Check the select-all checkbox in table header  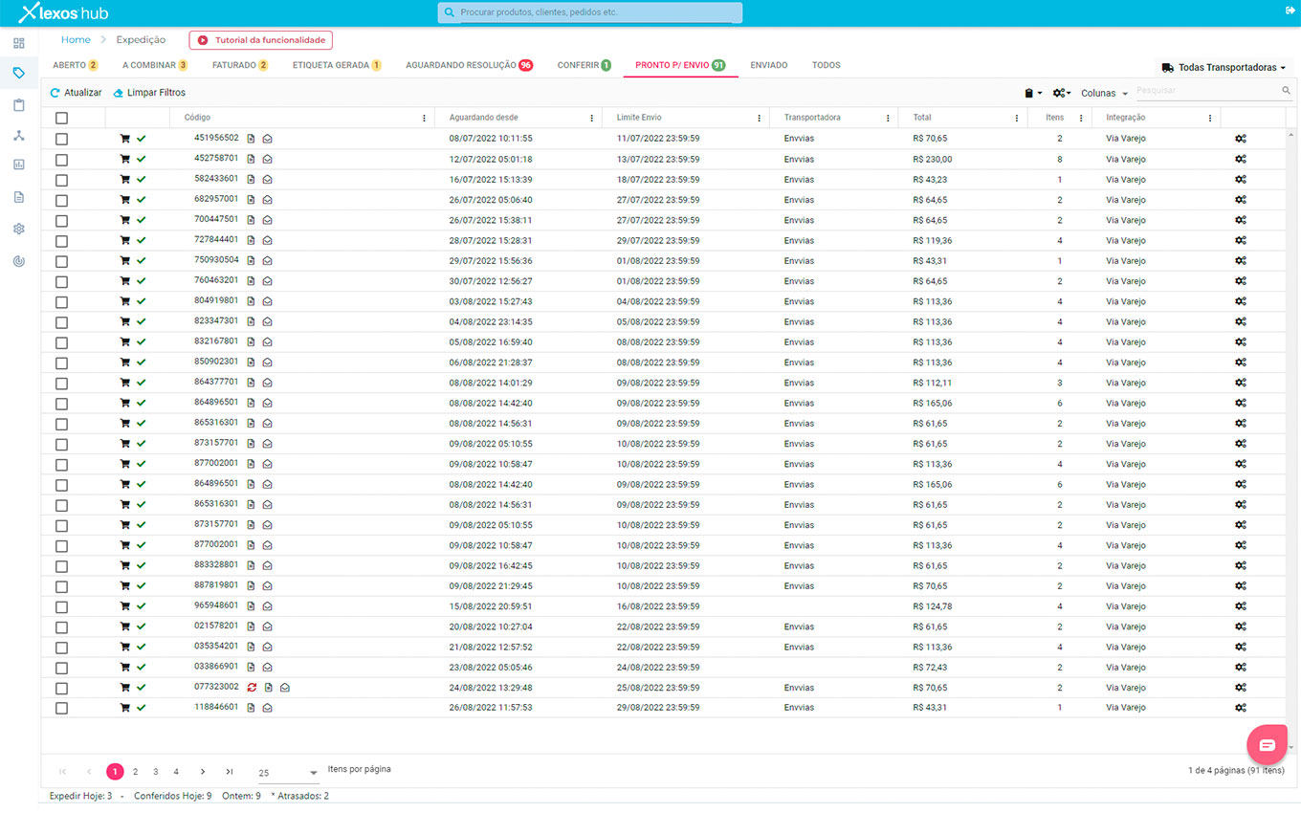[x=61, y=118]
